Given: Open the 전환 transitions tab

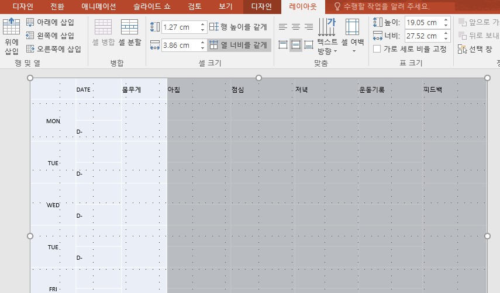Looking at the screenshot, I should [x=57, y=6].
